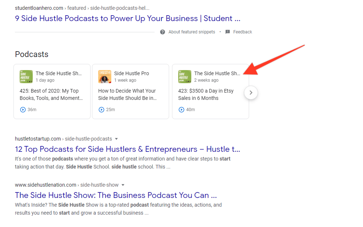The image size is (363, 227).
Task: Open 12 Top Podcasts for Side Hustlers result
Action: coord(128,149)
